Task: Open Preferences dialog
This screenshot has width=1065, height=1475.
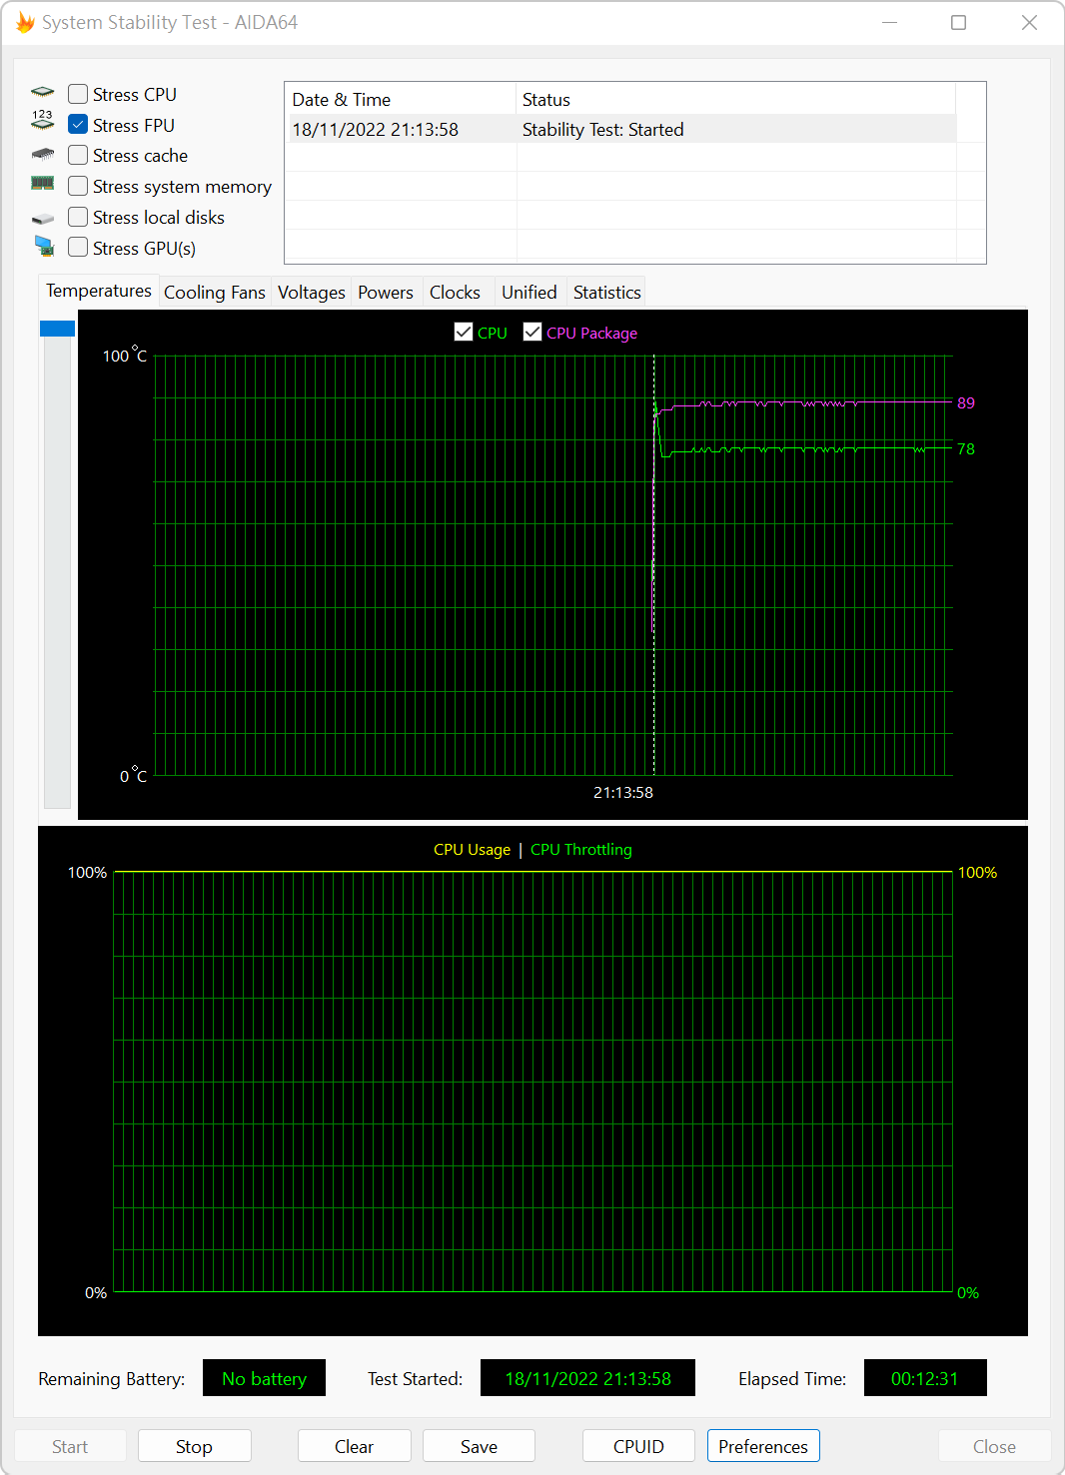Action: (763, 1446)
